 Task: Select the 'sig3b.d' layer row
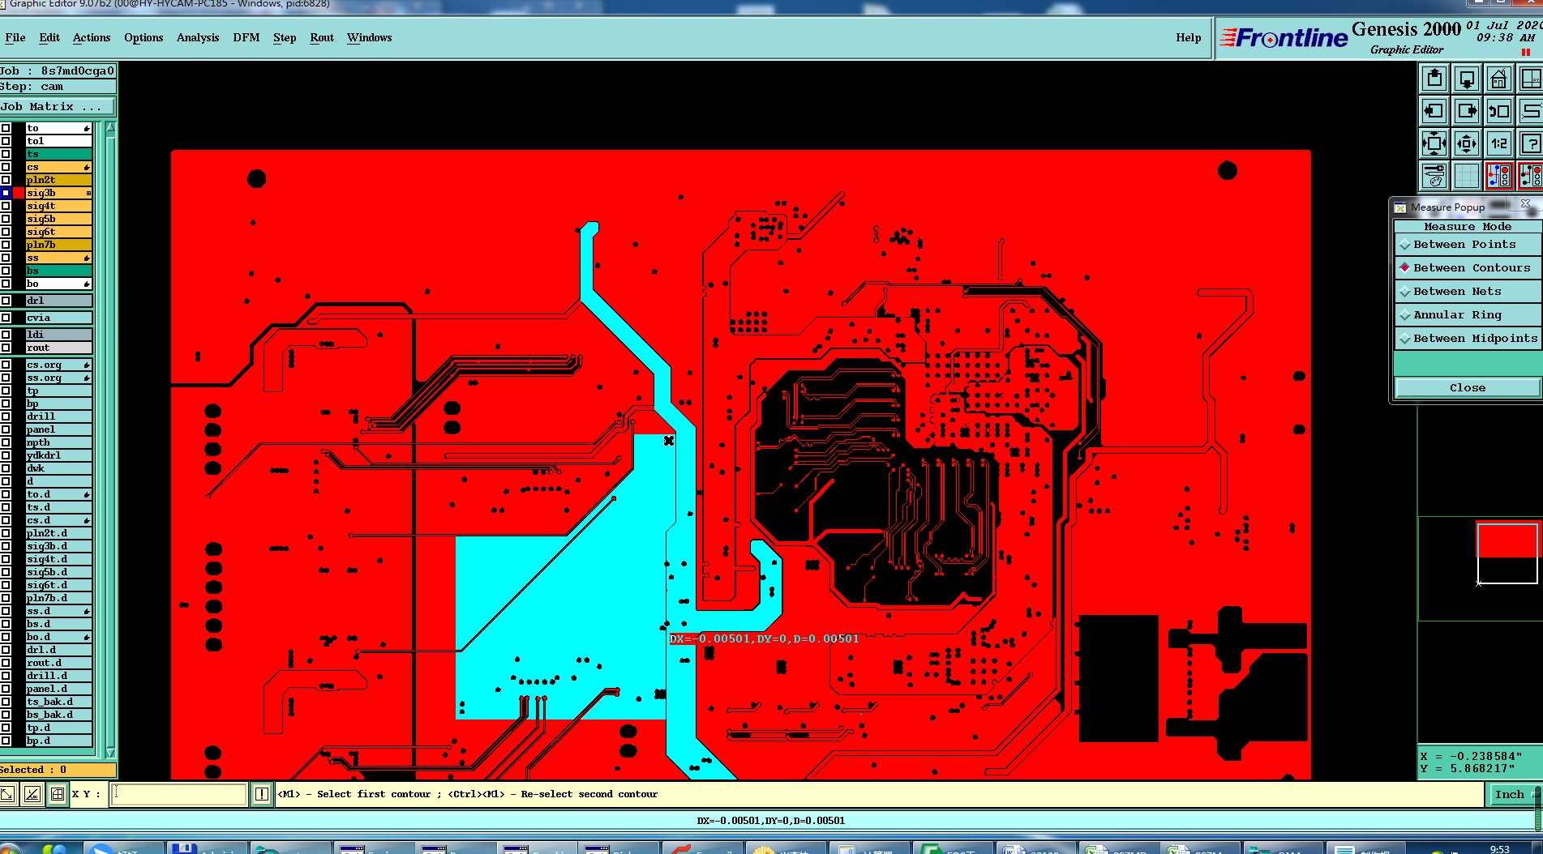coord(58,546)
